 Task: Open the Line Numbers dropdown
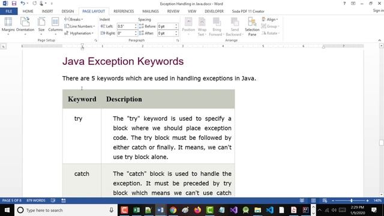point(80,26)
